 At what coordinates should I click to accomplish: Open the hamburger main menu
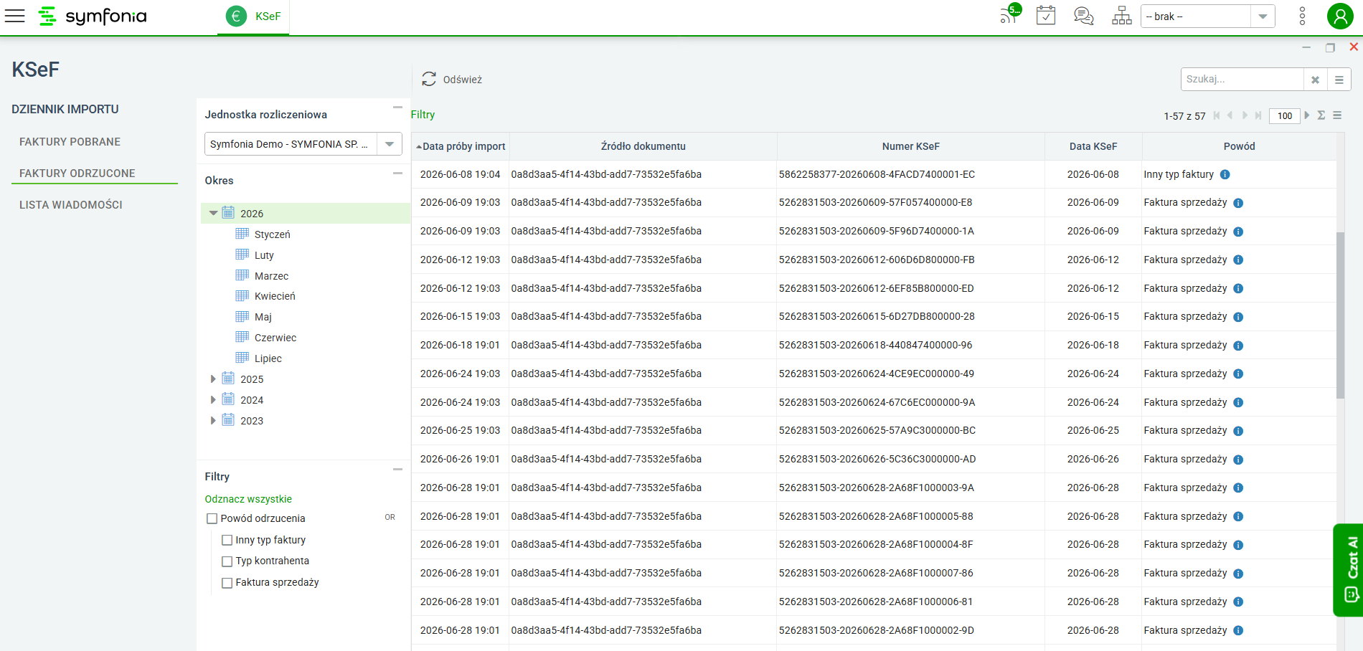point(15,16)
